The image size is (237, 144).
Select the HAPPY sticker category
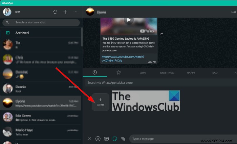pos(191,73)
